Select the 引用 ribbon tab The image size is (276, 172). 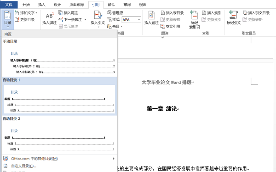96,5
